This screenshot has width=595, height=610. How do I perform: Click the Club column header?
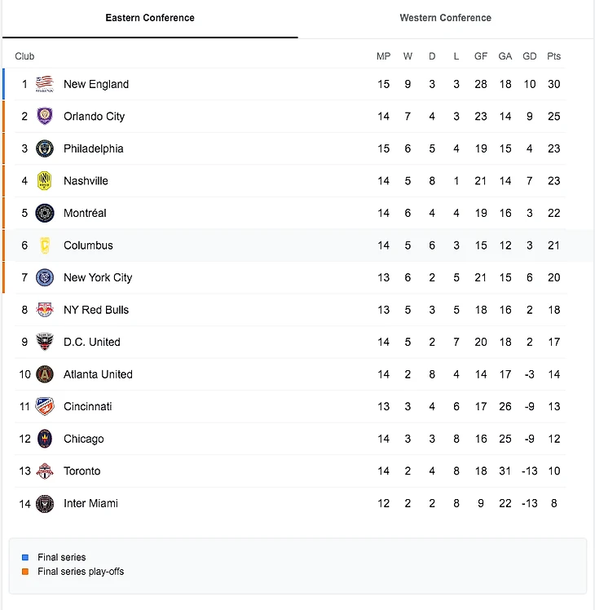coord(24,56)
